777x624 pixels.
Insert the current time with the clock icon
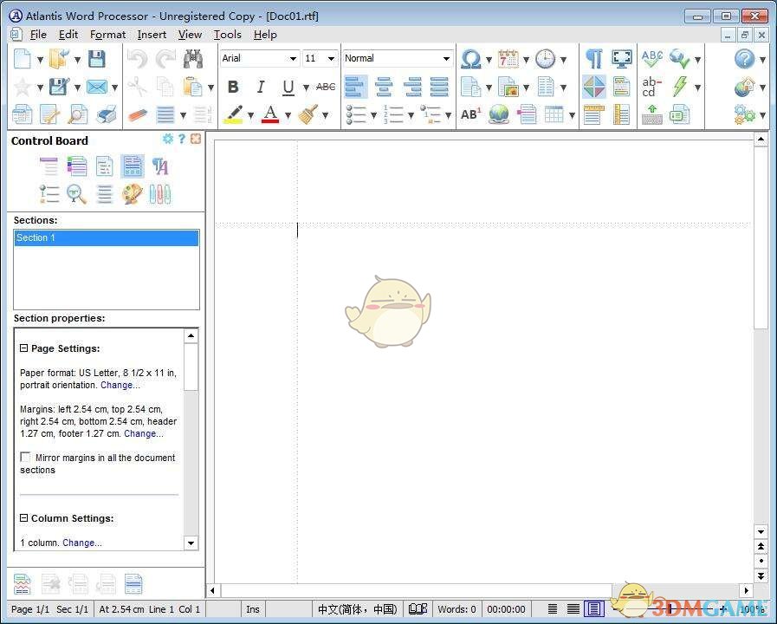click(544, 58)
